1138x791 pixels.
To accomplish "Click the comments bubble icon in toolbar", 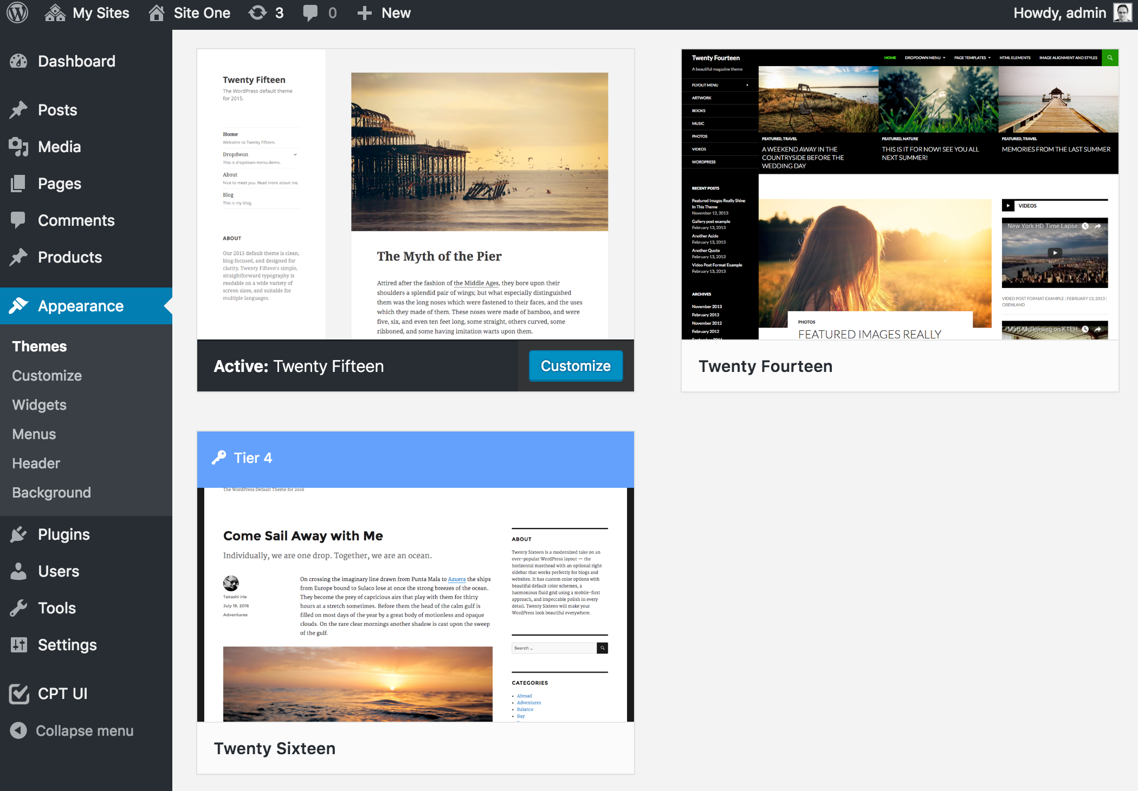I will coord(310,14).
